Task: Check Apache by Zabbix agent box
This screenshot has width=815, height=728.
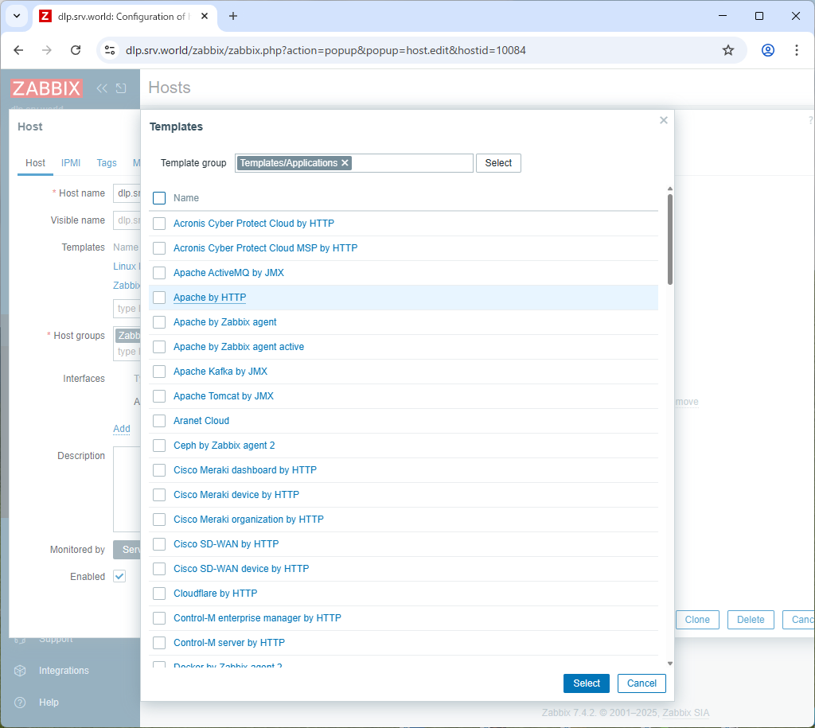Action: tap(159, 322)
